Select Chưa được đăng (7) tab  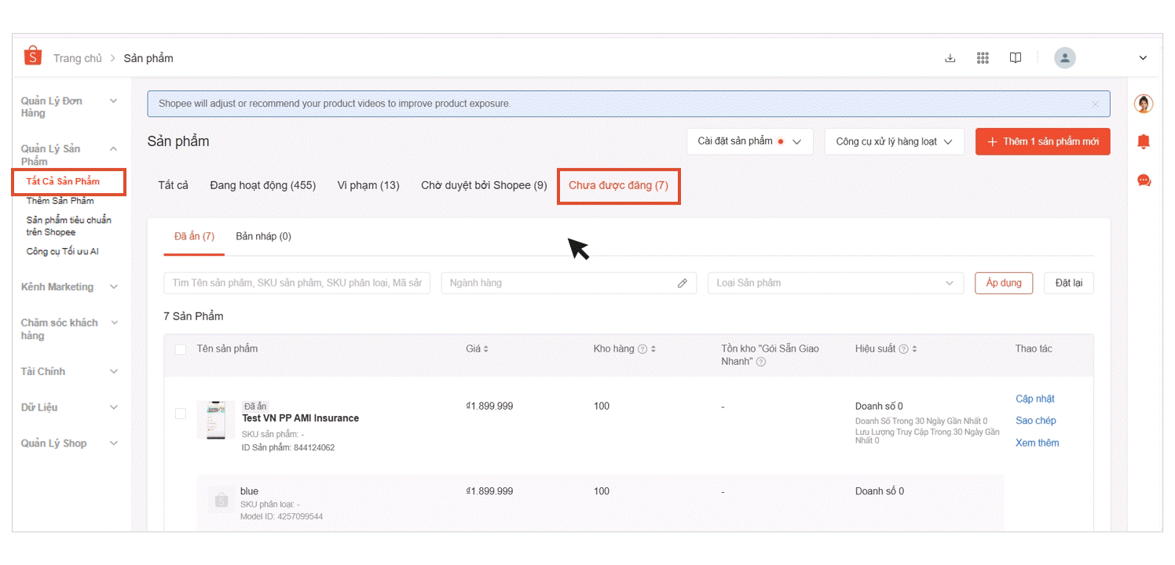[x=618, y=186]
